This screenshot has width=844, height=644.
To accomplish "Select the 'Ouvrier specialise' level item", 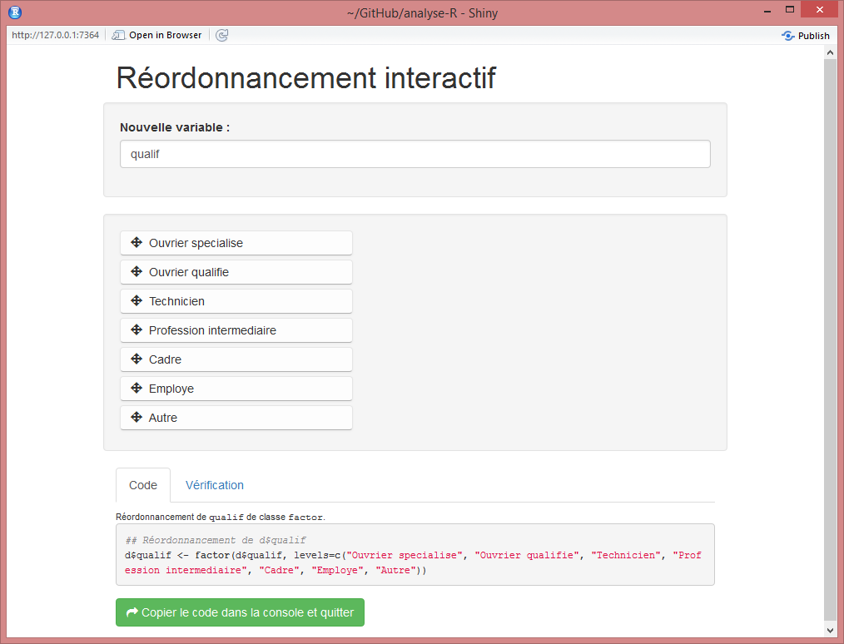I will pyautogui.click(x=236, y=243).
